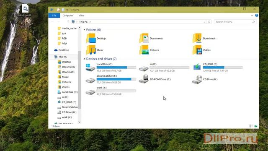Go up one level with Up arrow
The image size is (268, 151).
(x=68, y=22)
